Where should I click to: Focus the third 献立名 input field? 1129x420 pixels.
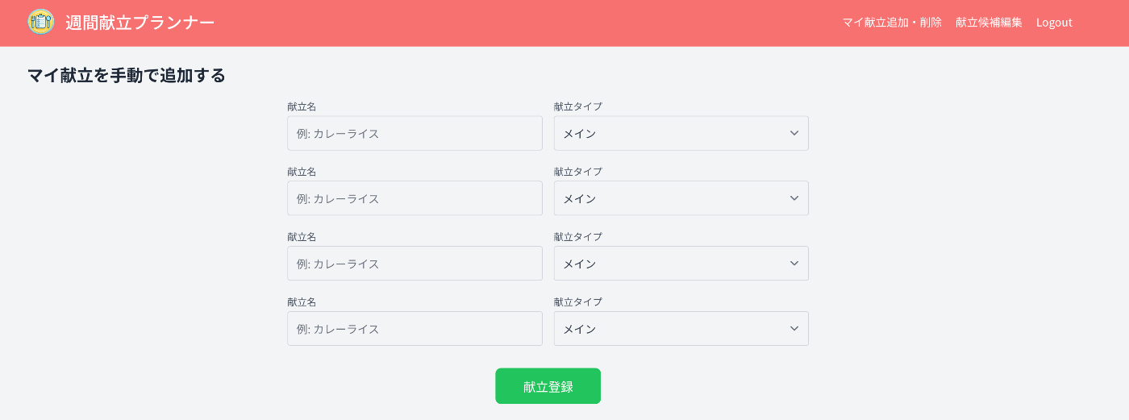[415, 264]
